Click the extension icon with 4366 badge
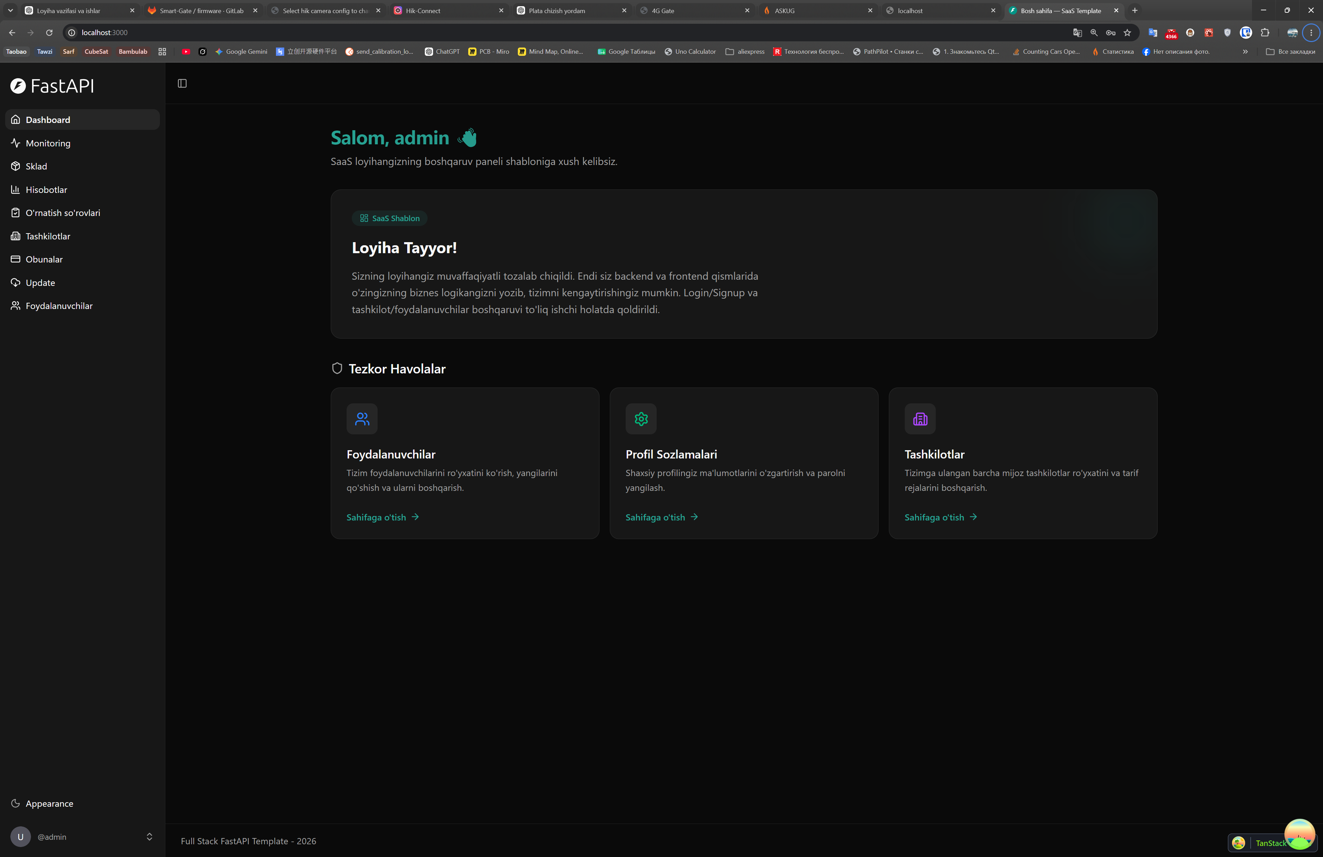 pyautogui.click(x=1171, y=33)
